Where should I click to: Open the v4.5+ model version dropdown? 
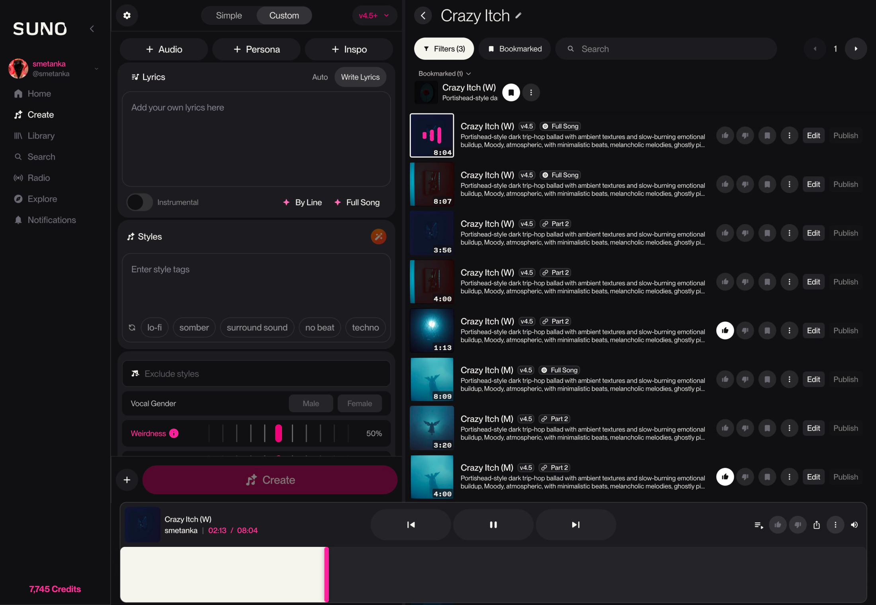(x=373, y=16)
